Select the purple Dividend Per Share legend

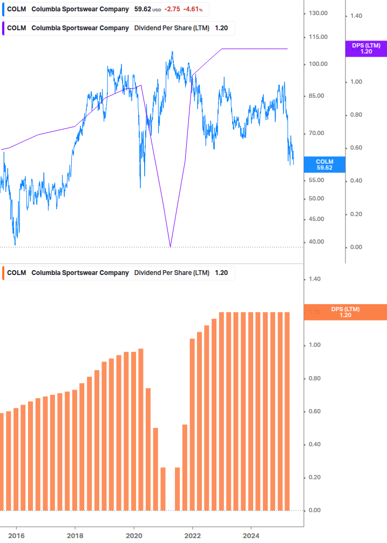pos(118,29)
